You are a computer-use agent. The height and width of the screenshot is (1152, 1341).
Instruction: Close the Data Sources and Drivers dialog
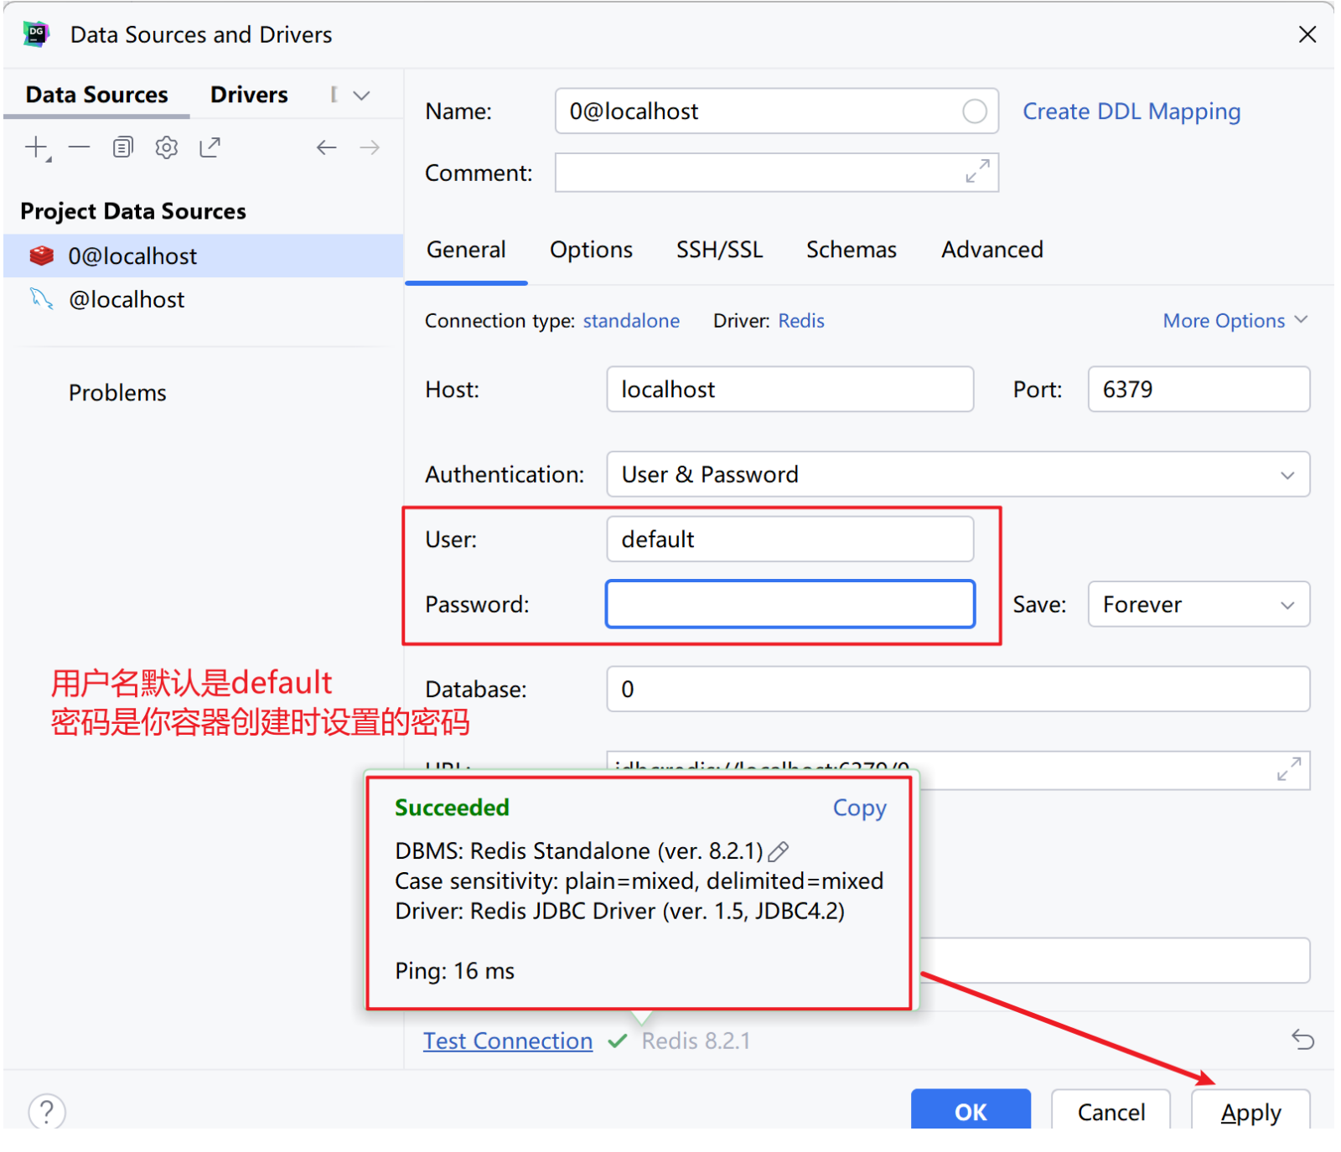[1307, 34]
